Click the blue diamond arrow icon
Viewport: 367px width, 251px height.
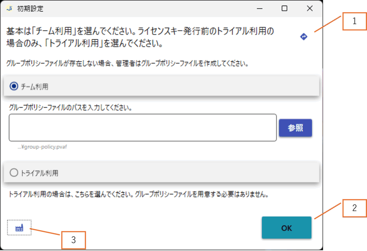pyautogui.click(x=304, y=37)
